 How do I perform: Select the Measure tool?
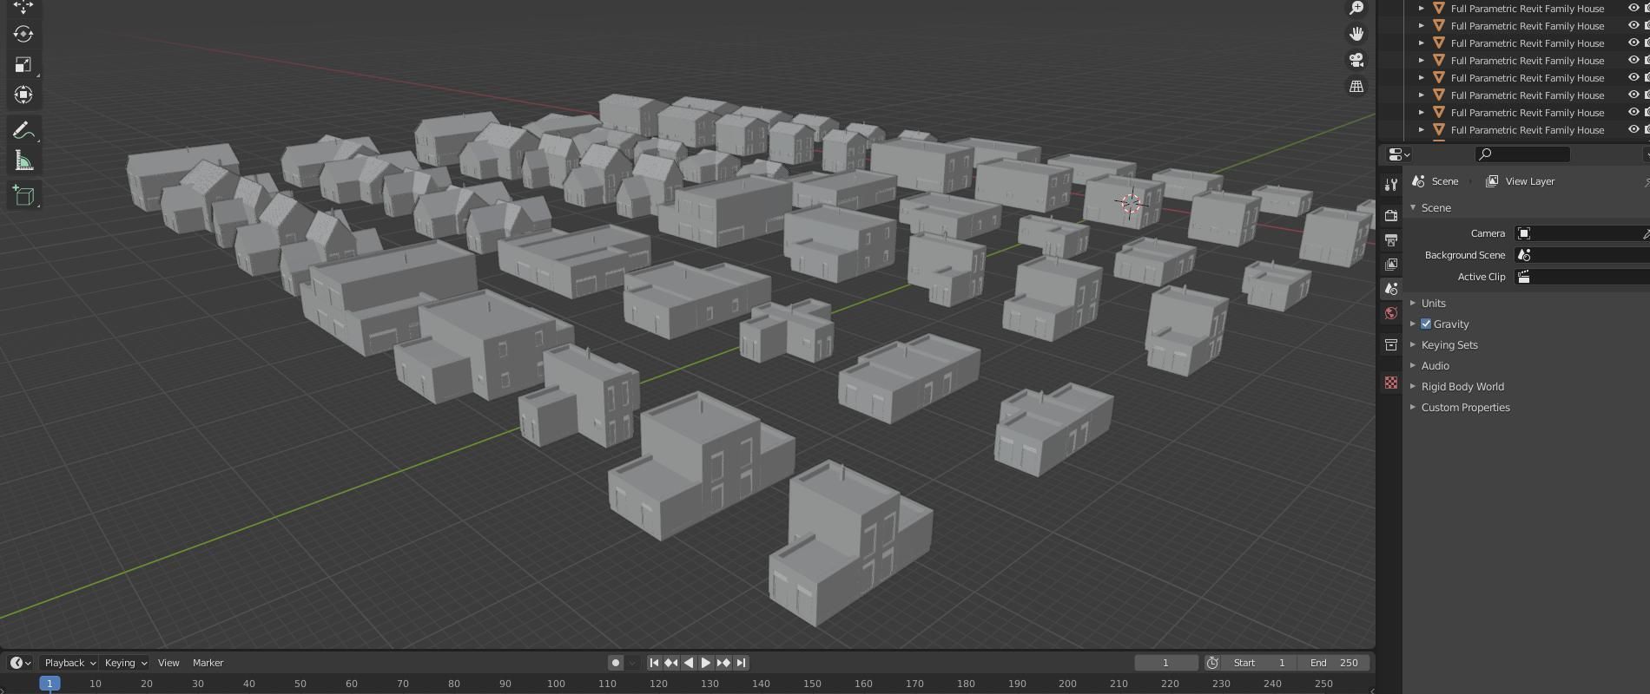coord(23,161)
